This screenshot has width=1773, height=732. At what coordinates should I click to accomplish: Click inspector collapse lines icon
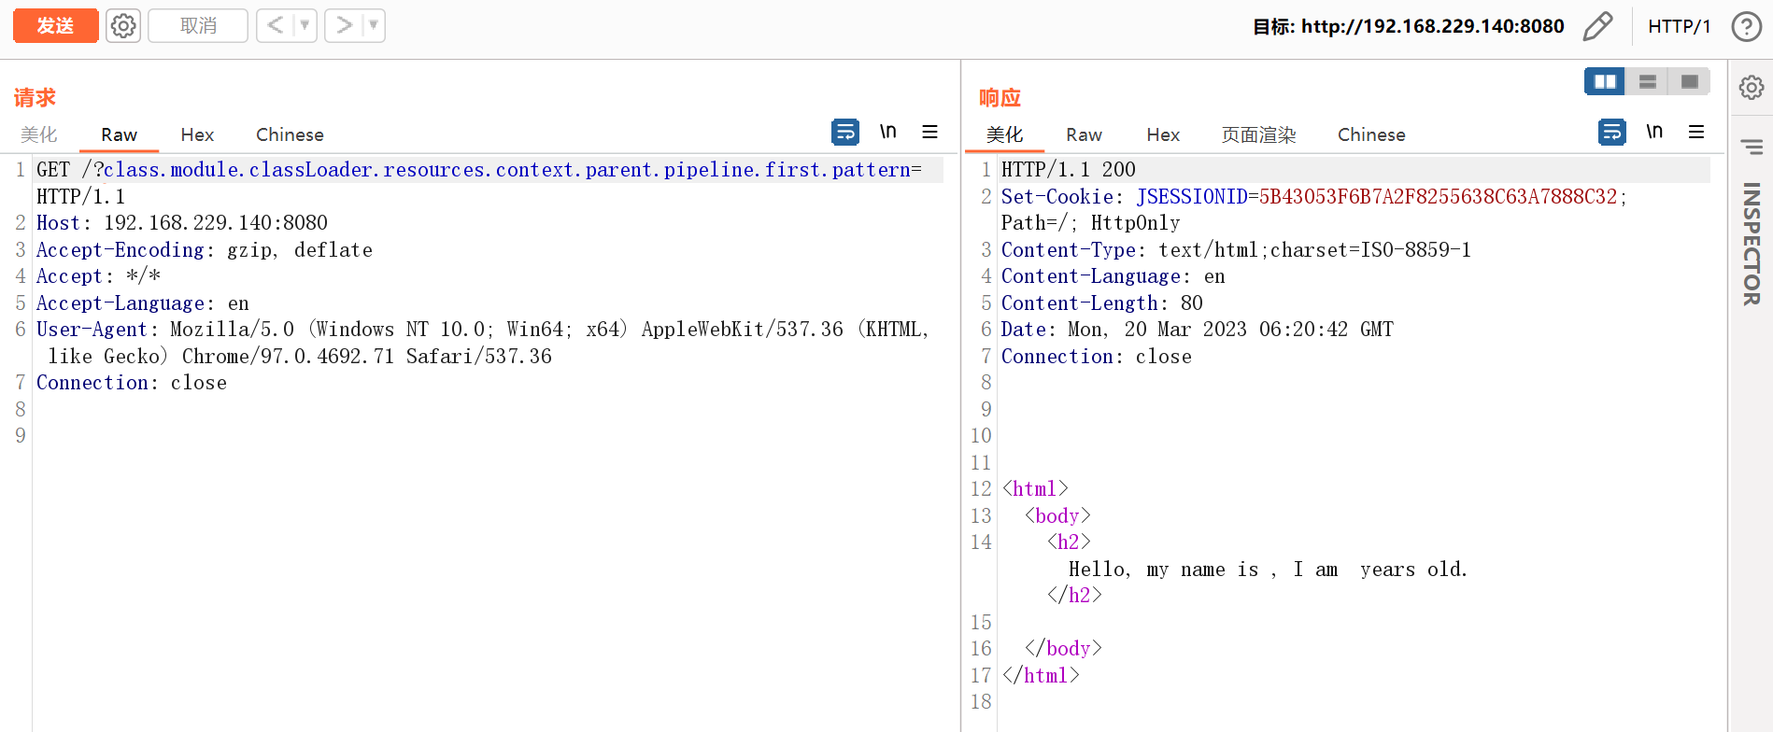pos(1752,147)
